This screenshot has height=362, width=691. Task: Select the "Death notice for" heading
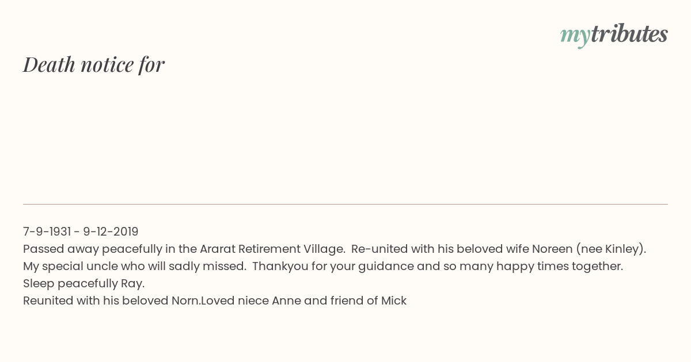pos(94,64)
